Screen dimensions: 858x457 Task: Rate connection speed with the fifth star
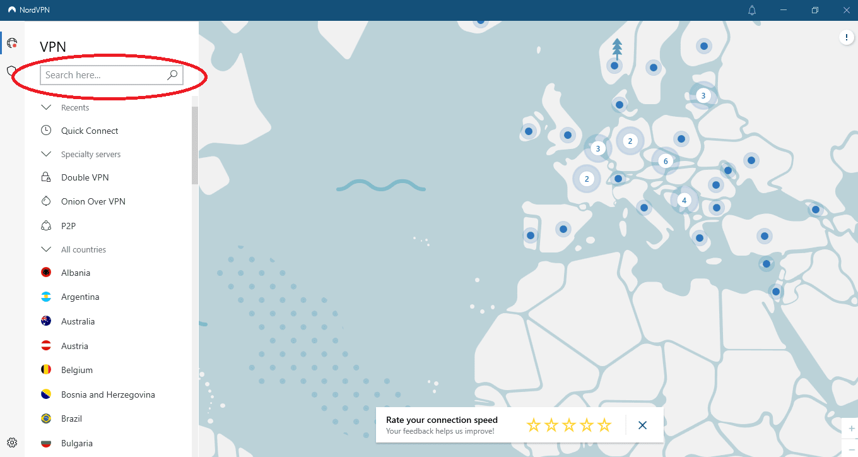tap(604, 425)
